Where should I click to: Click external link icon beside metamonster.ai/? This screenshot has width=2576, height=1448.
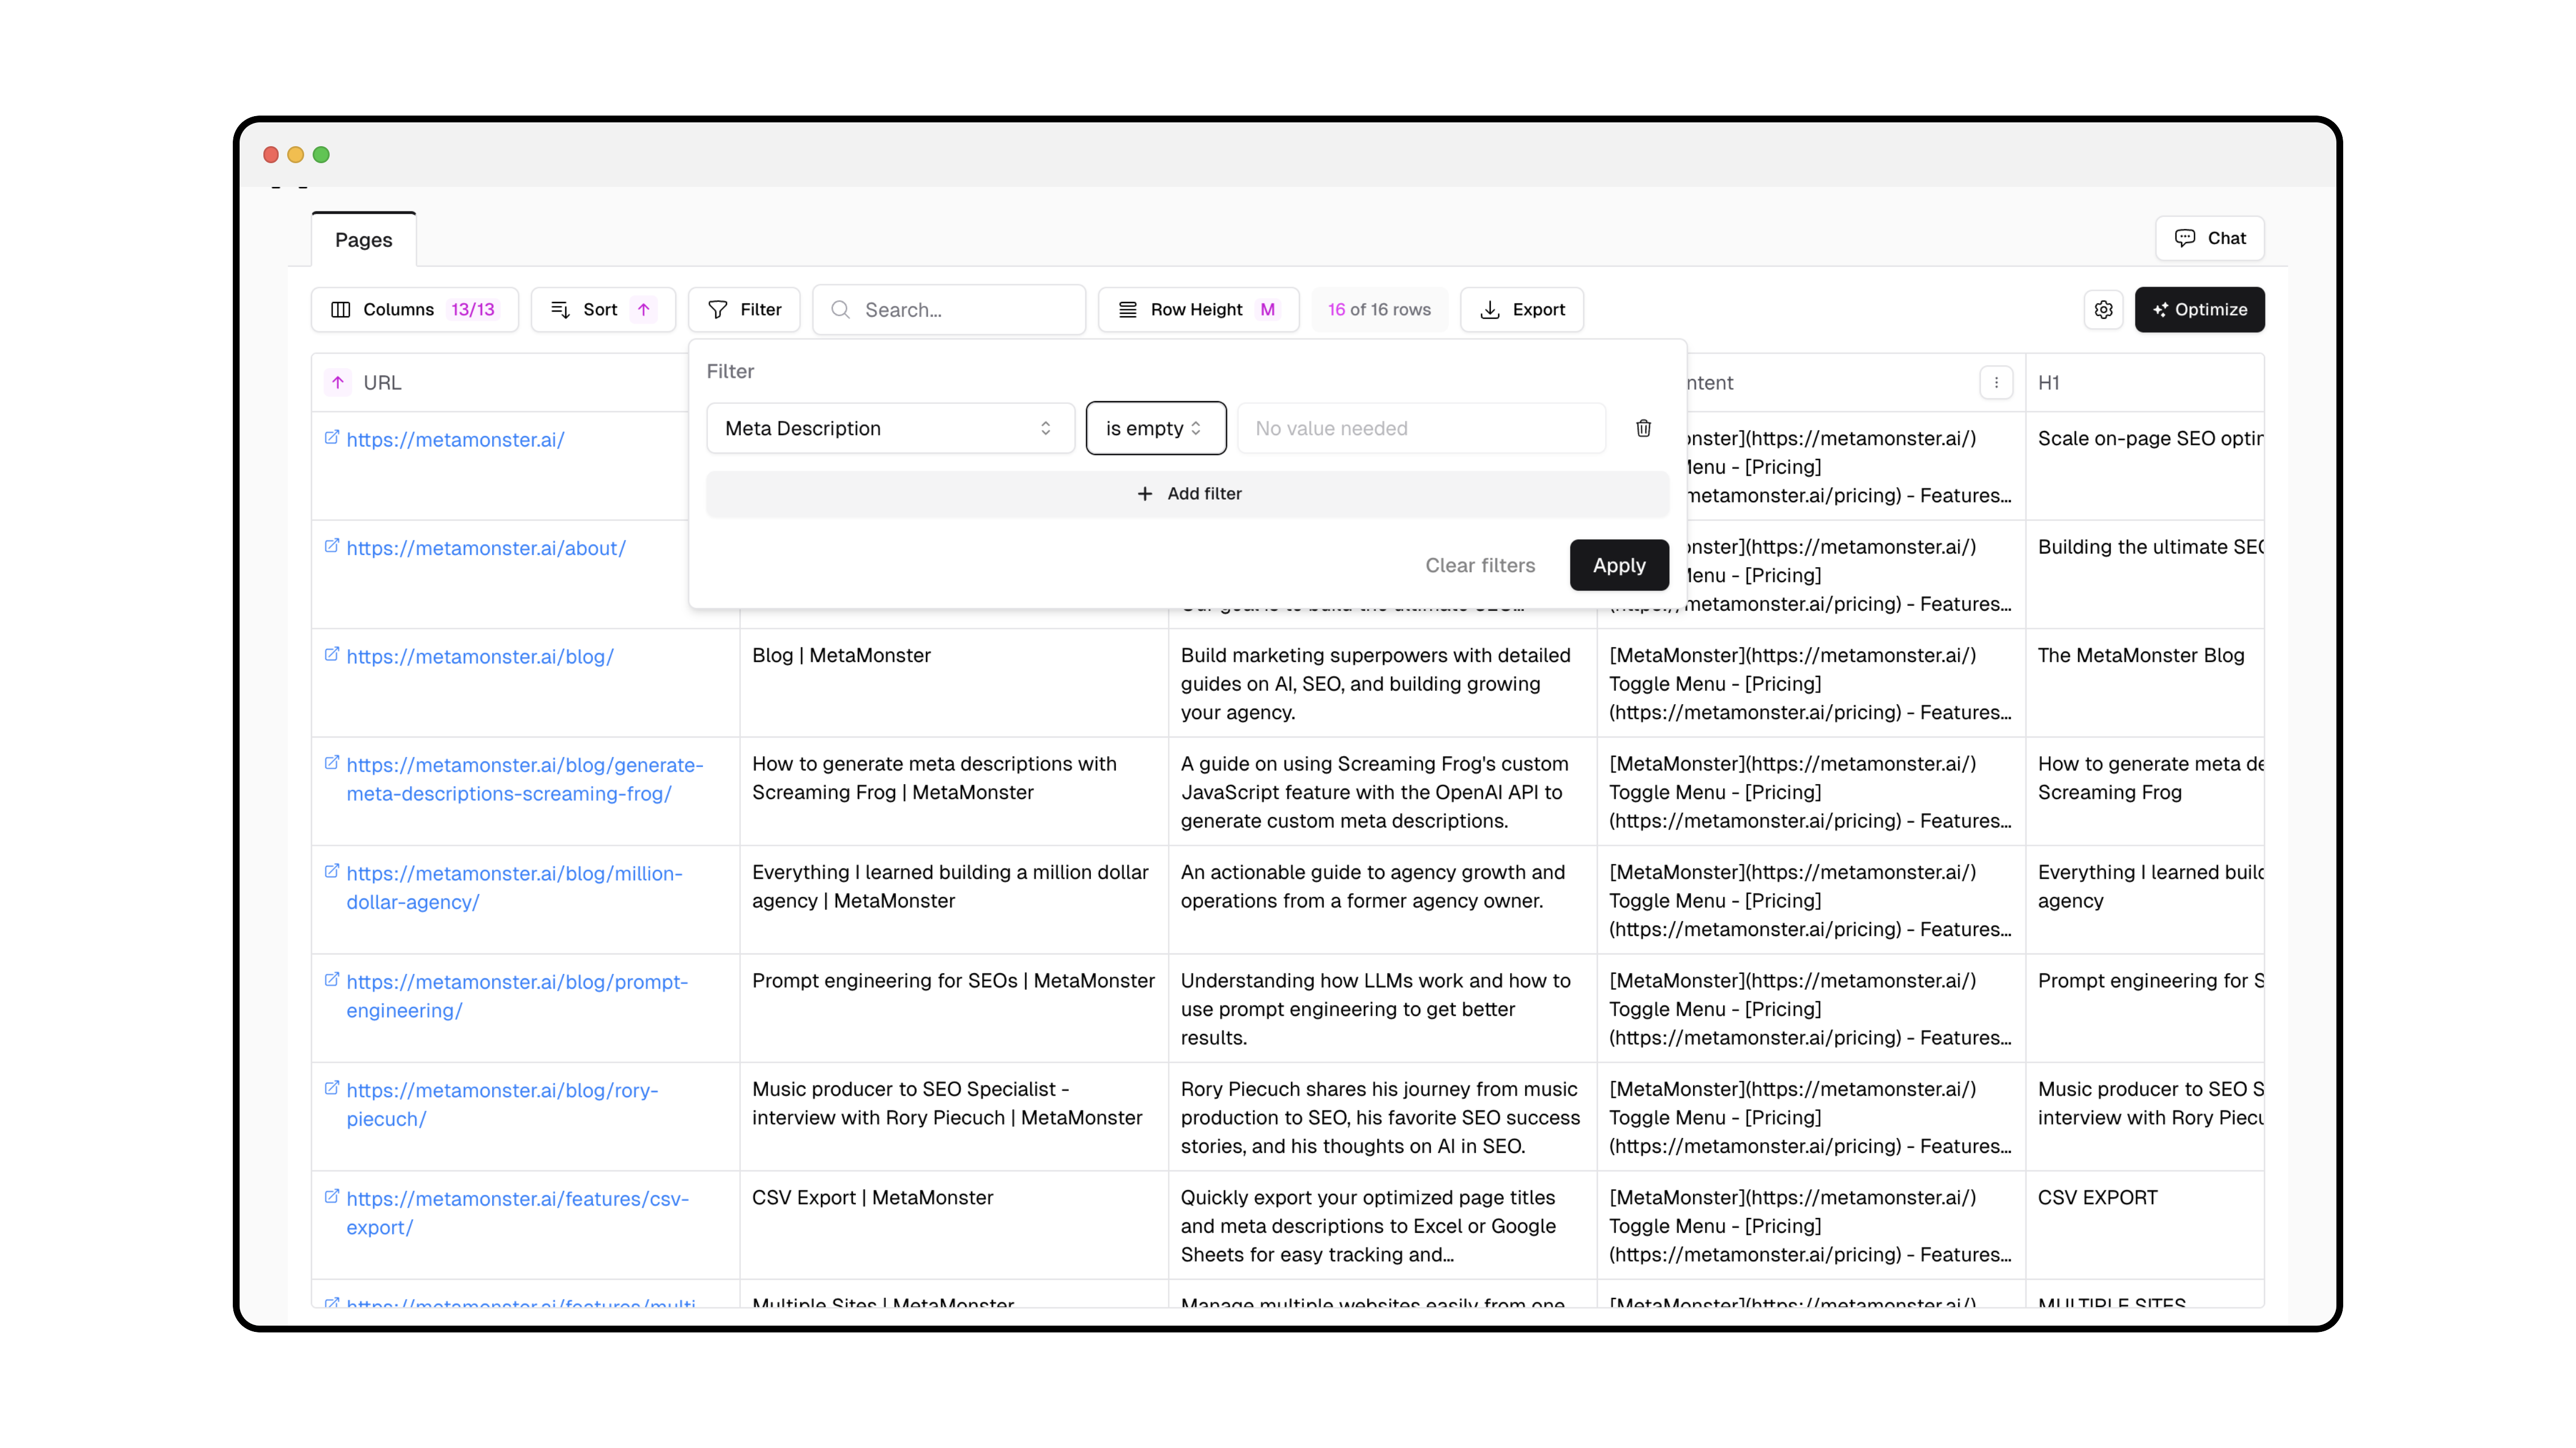(332, 438)
